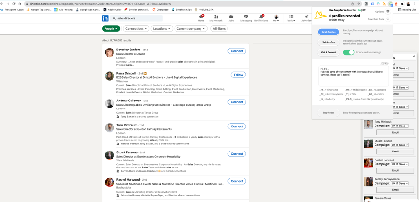Screen dimensions: 419x202
Task: Enroll Keeley Dennyschene in side panel
Action: tap(395, 190)
